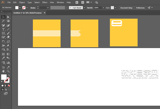The image size is (160, 109).
Task: Choose the Zoom tool
Action: pos(8,71)
